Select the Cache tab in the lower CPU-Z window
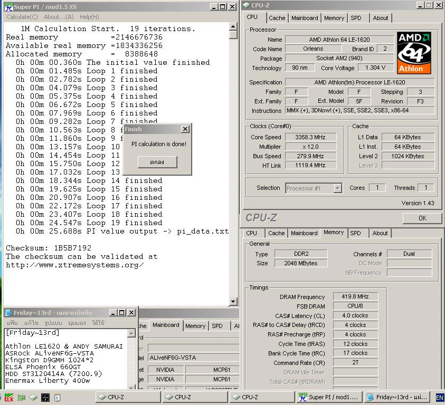 [x=276, y=233]
